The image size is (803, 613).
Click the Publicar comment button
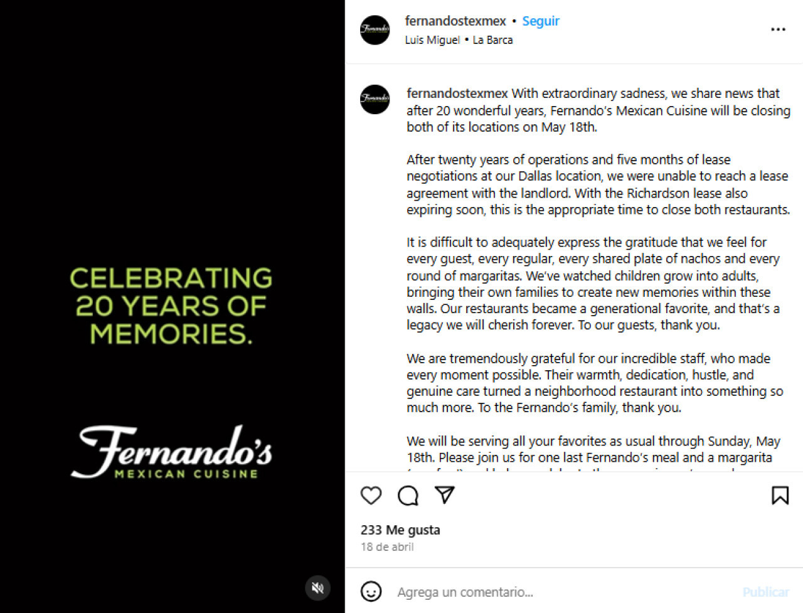[x=765, y=592]
